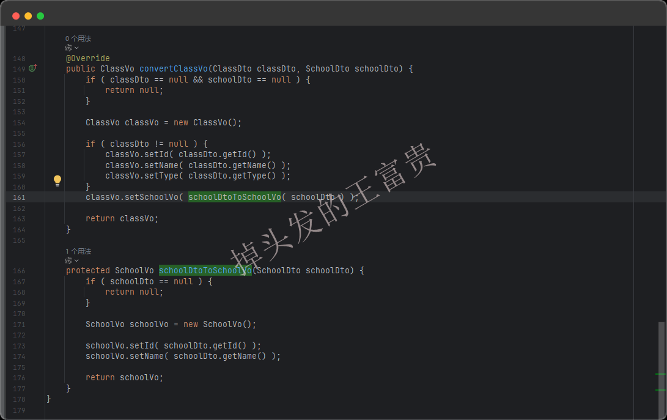
Task: Click "SchoolDto schoolDto" parameter on line 149
Action: (x=352, y=69)
